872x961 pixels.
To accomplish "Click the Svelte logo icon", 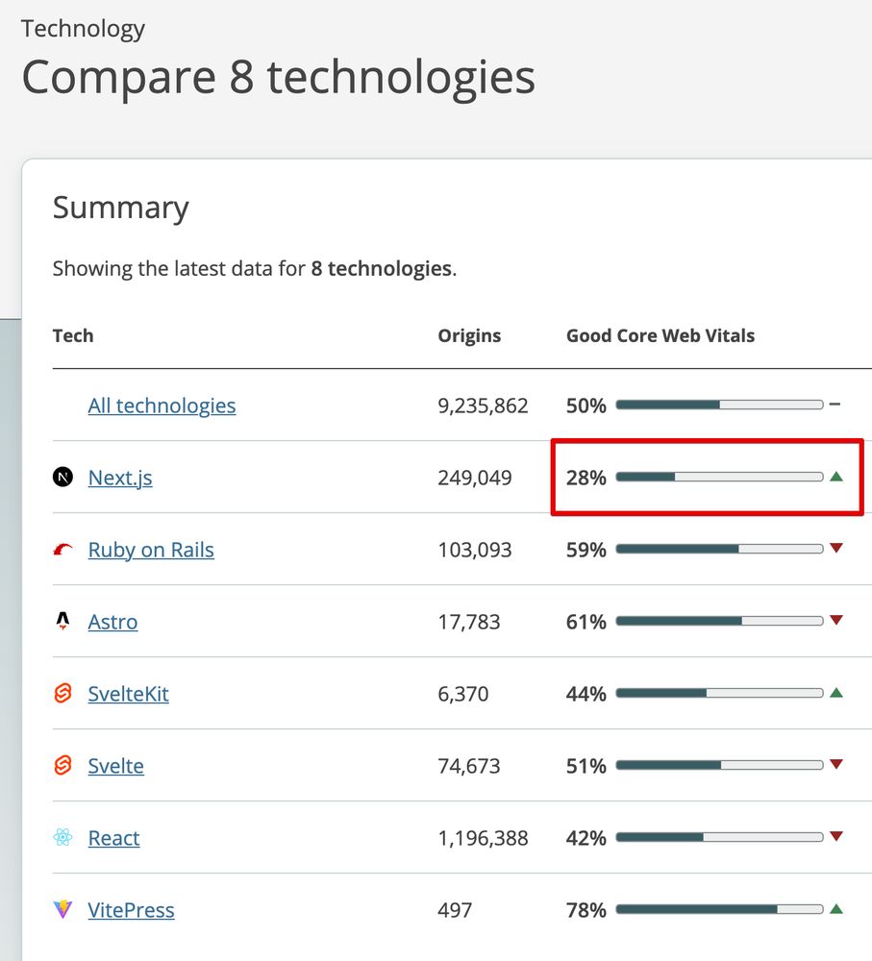I will pyautogui.click(x=62, y=765).
